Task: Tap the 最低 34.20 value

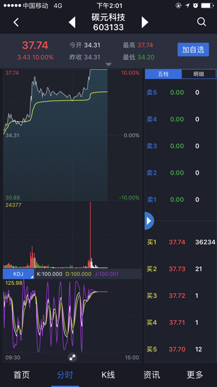Action: 146,57
